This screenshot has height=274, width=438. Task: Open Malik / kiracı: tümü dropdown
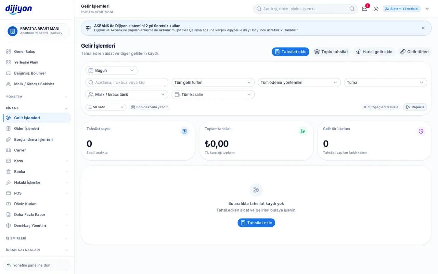[x=127, y=95]
